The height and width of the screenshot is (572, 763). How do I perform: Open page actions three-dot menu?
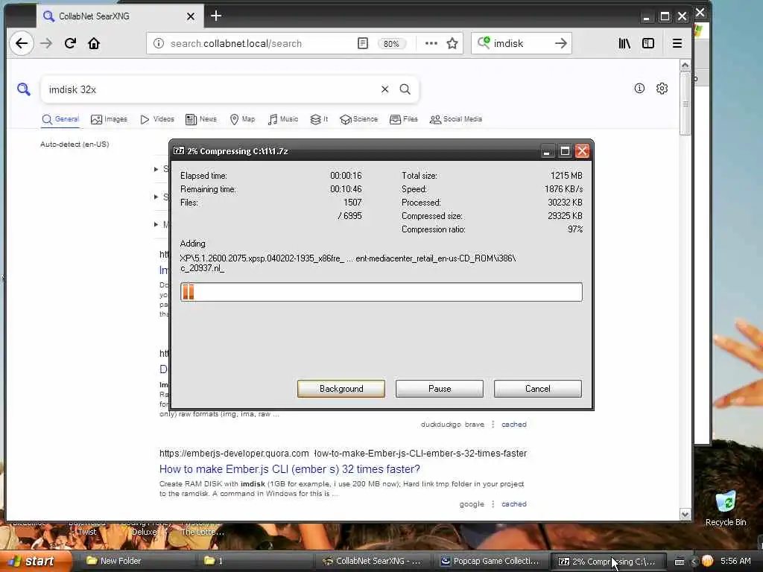tap(431, 43)
